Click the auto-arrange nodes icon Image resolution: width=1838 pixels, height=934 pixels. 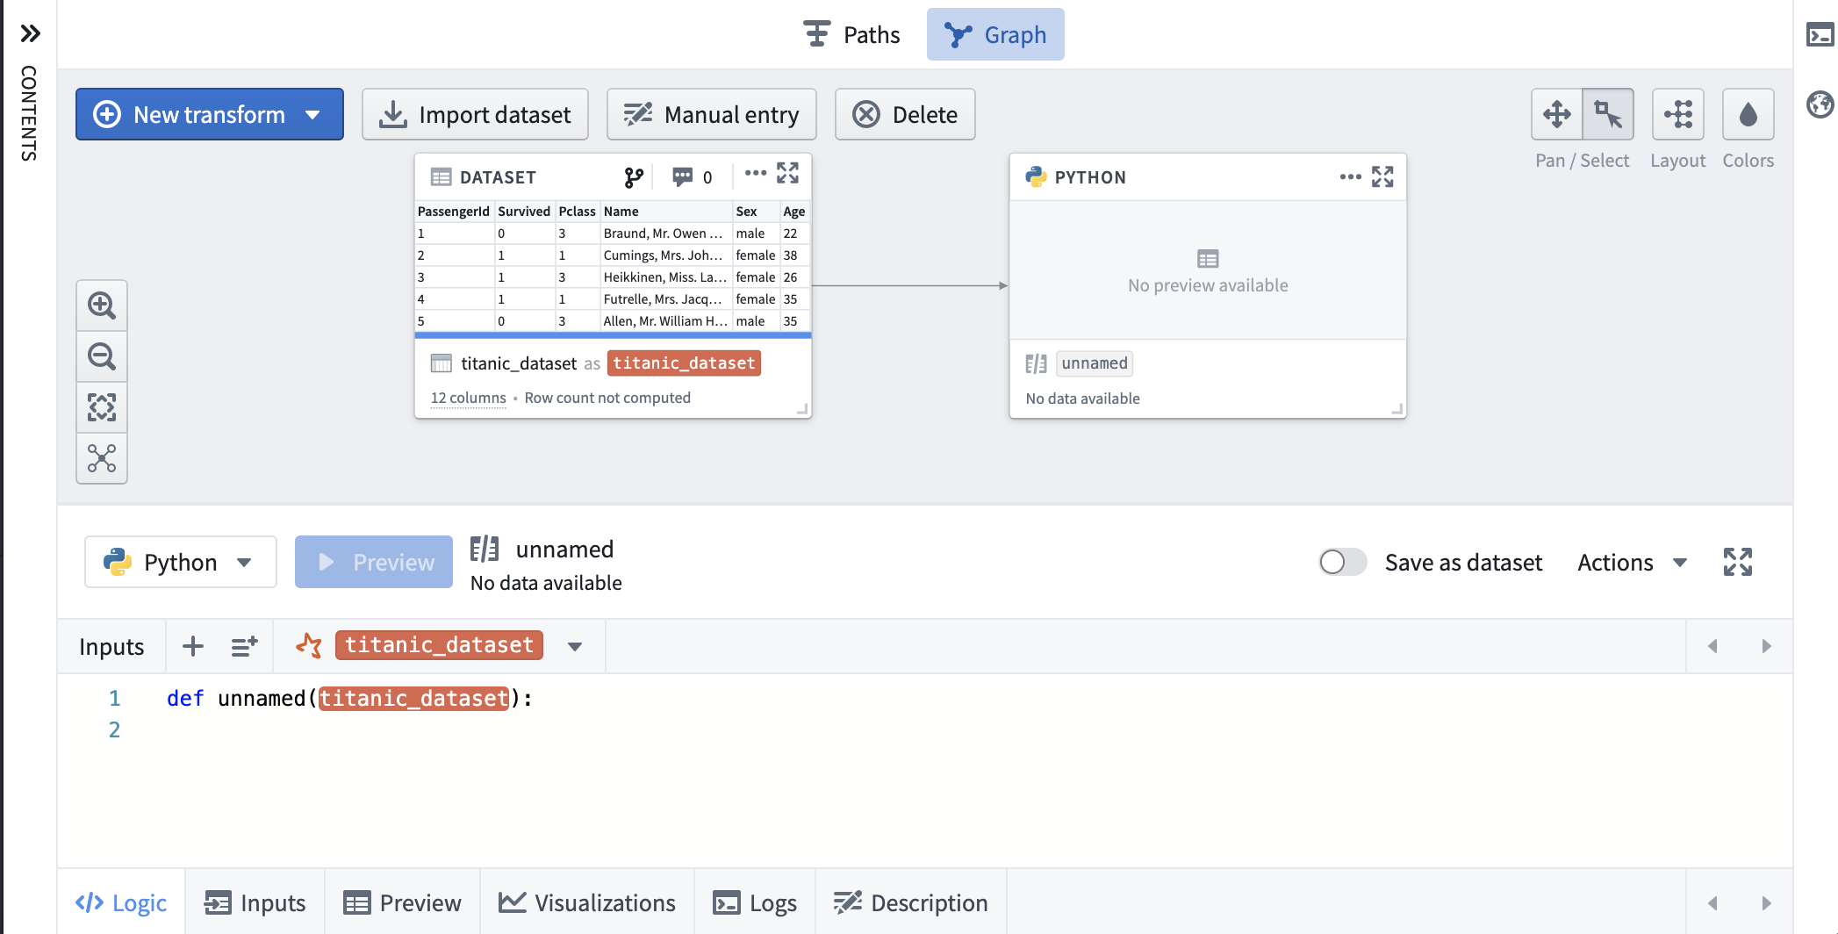[102, 458]
